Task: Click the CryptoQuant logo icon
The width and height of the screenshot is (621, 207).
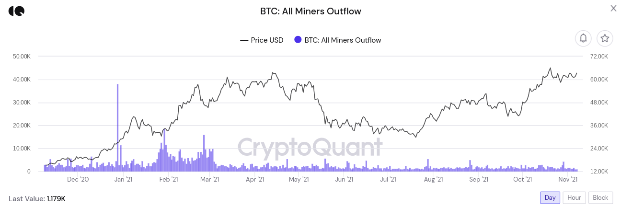Action: tap(16, 11)
